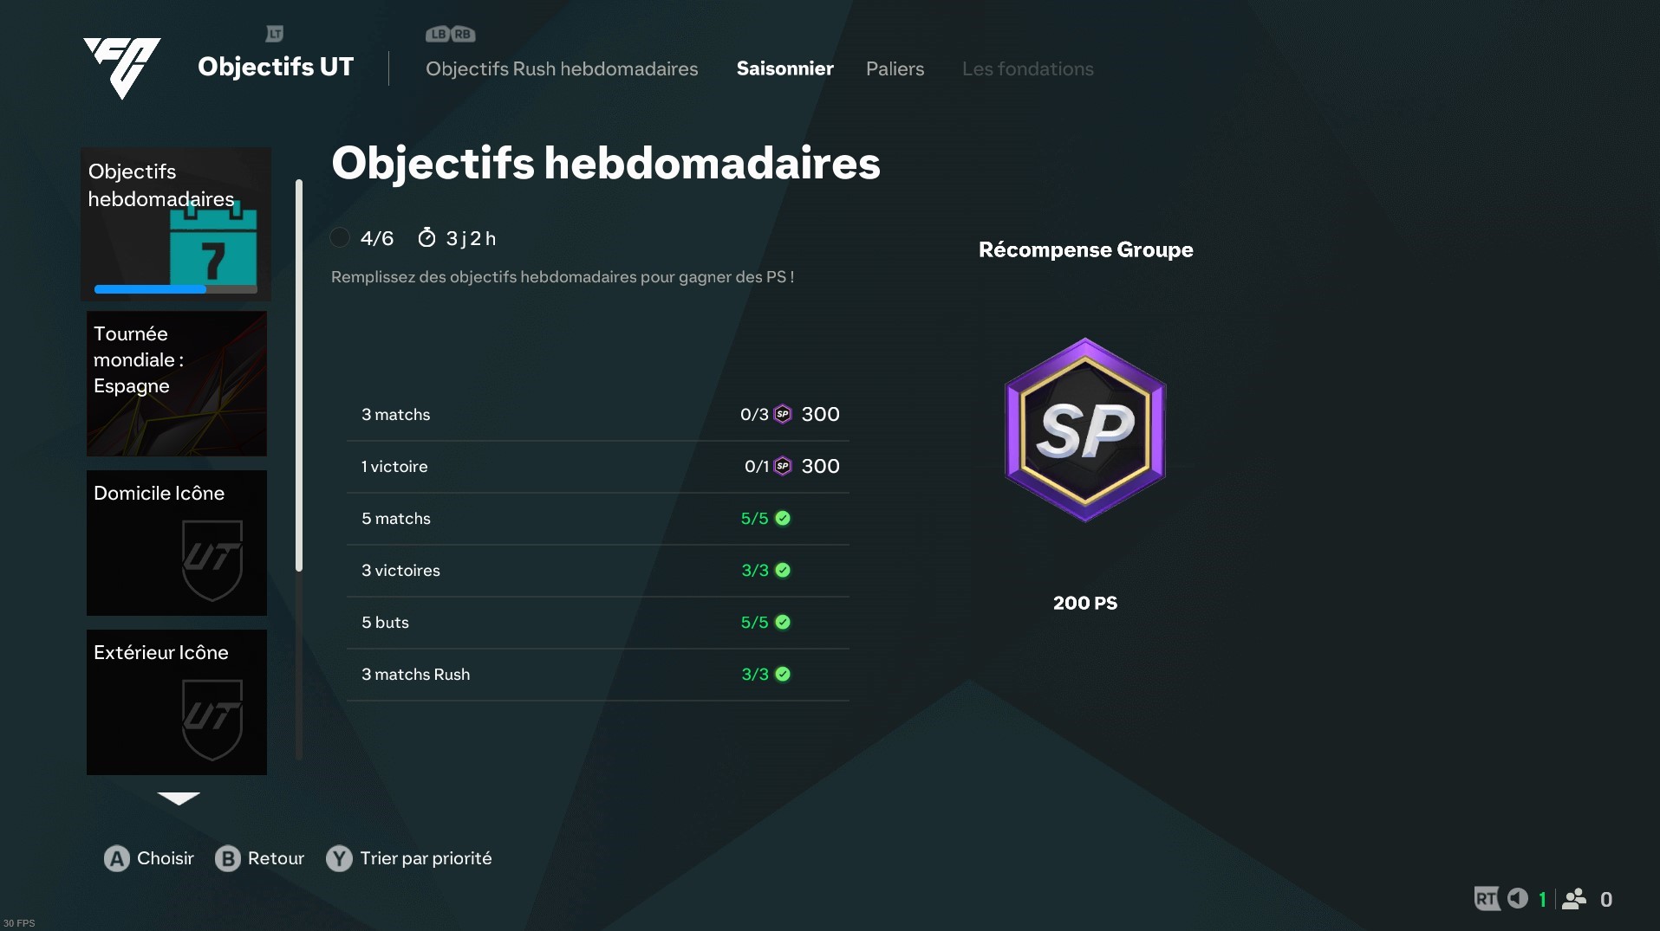This screenshot has width=1660, height=931.
Task: Click the A button icon next to Choisir
Action: point(117,858)
